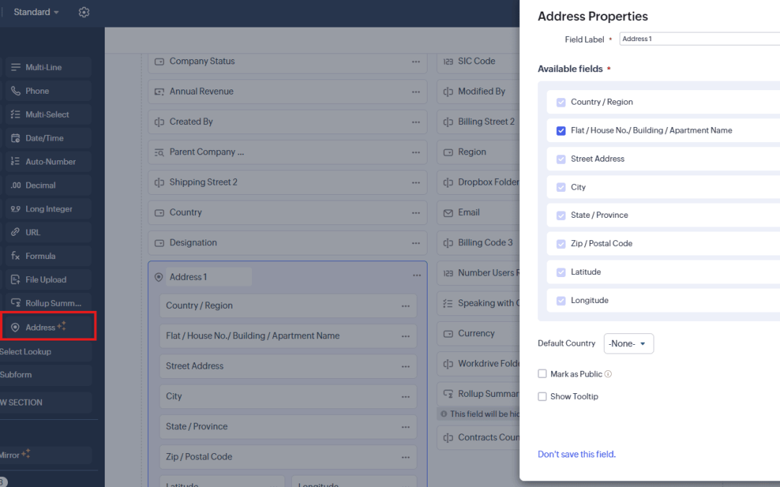
Task: Open Street Address subfield options menu
Action: point(405,367)
